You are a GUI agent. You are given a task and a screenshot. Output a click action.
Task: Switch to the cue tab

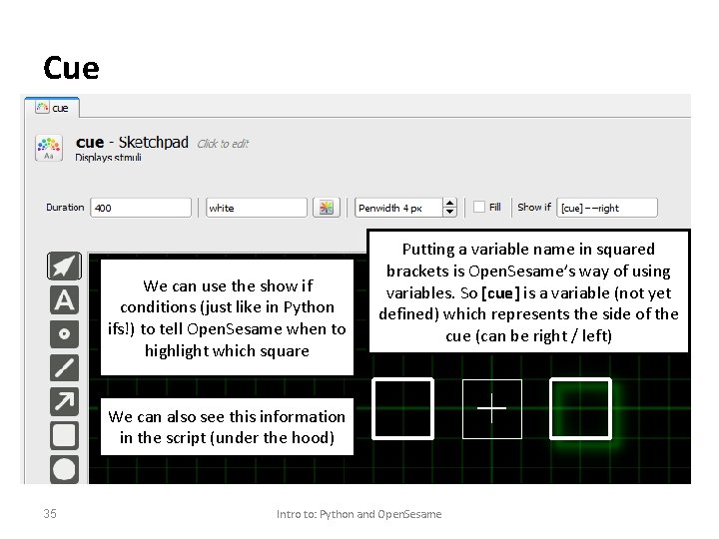coord(52,108)
